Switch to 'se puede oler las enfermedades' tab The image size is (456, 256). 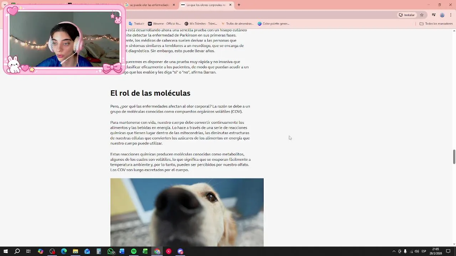point(150,5)
